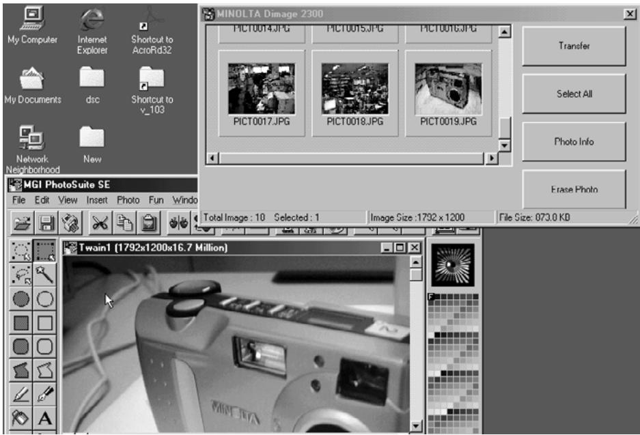
Task: Click the Photo Info button
Action: click(574, 141)
